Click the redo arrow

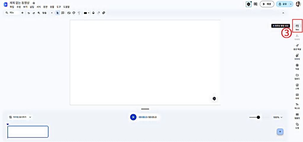coord(34,13)
